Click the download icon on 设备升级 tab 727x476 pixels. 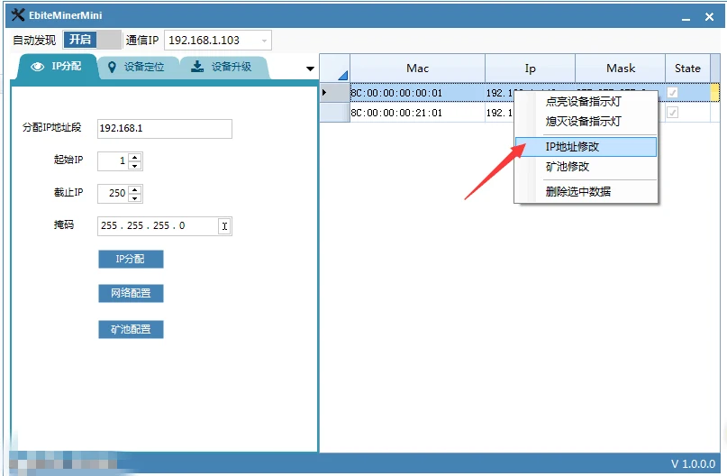(197, 67)
